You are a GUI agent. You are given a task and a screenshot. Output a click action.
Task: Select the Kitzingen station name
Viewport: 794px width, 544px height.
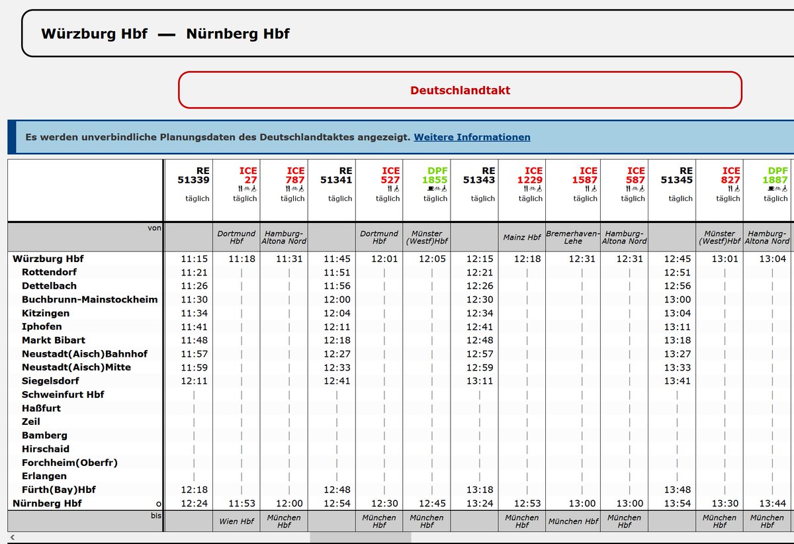(46, 313)
